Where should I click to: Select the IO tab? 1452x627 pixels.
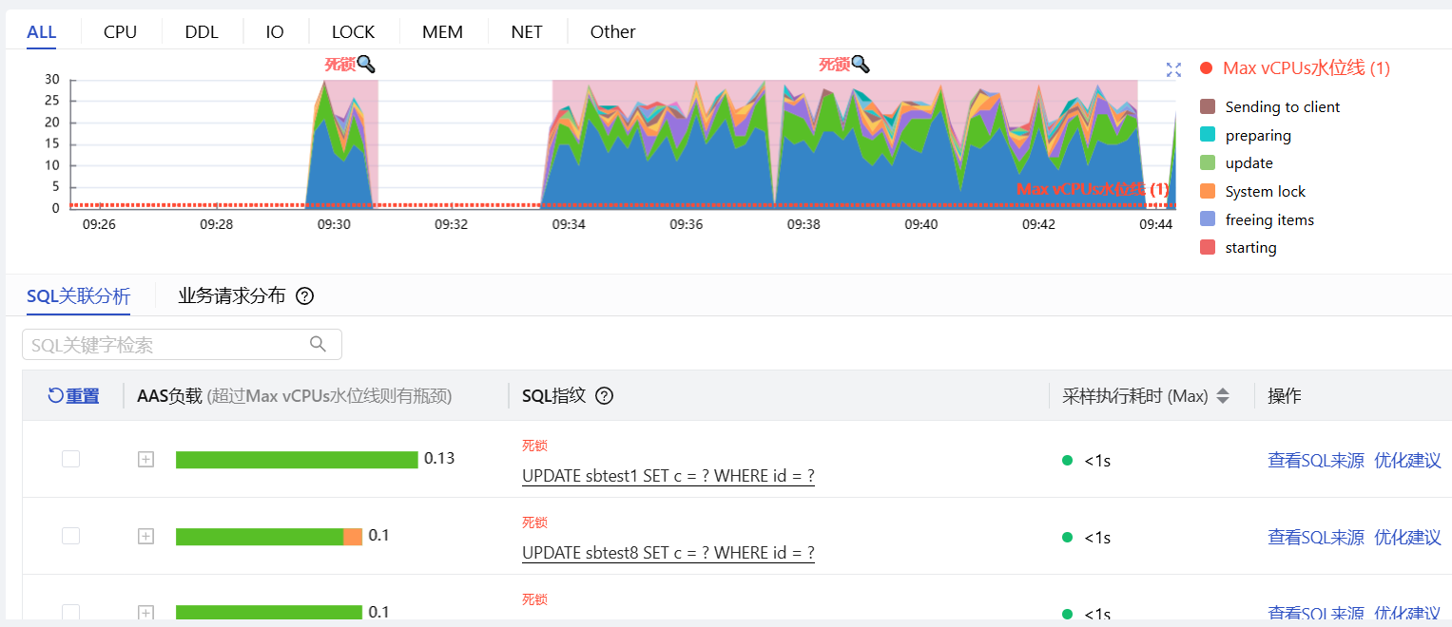point(275,31)
